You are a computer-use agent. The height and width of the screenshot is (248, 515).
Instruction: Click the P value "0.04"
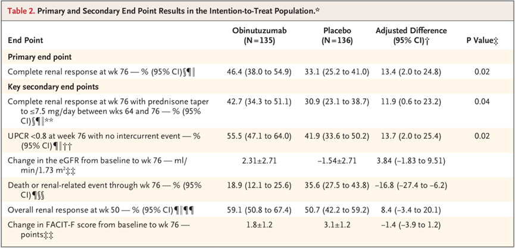click(483, 101)
